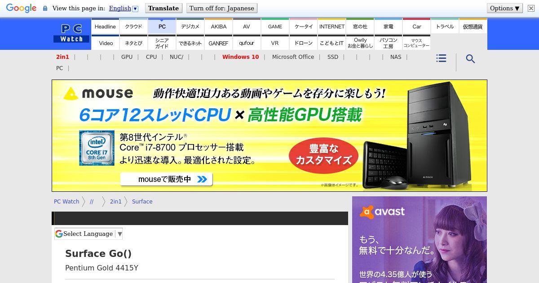Open the AV tab
The height and width of the screenshot is (283, 539).
[247, 26]
